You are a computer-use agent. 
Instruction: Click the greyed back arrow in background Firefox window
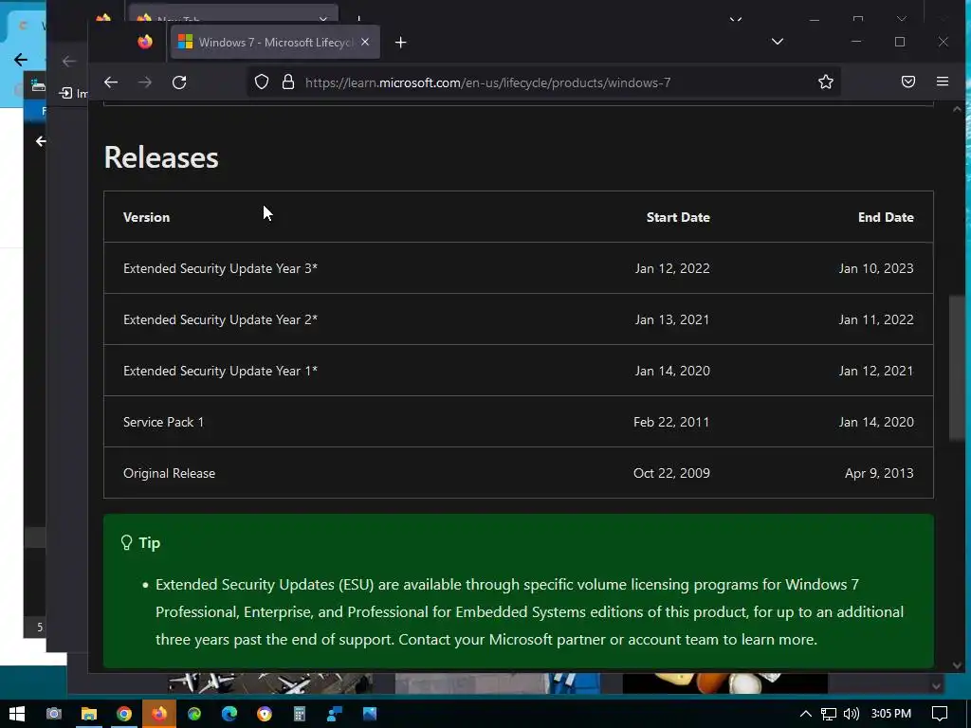tap(68, 62)
